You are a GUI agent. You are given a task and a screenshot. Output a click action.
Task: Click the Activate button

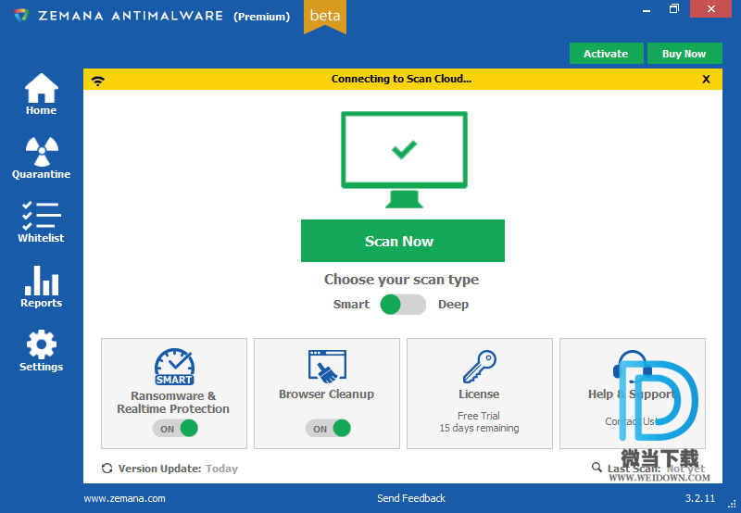(607, 54)
